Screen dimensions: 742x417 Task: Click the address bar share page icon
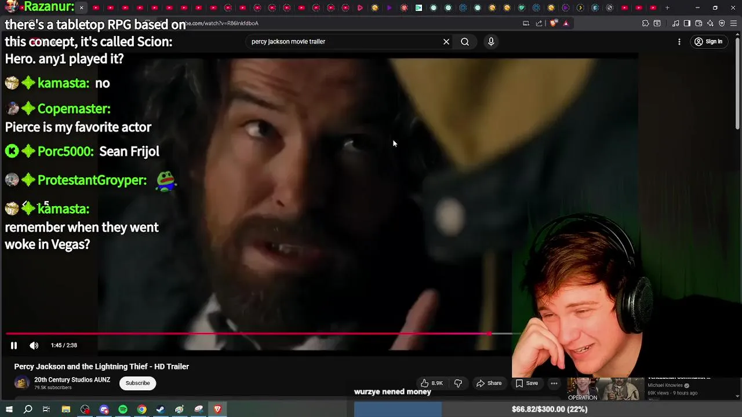click(x=539, y=23)
